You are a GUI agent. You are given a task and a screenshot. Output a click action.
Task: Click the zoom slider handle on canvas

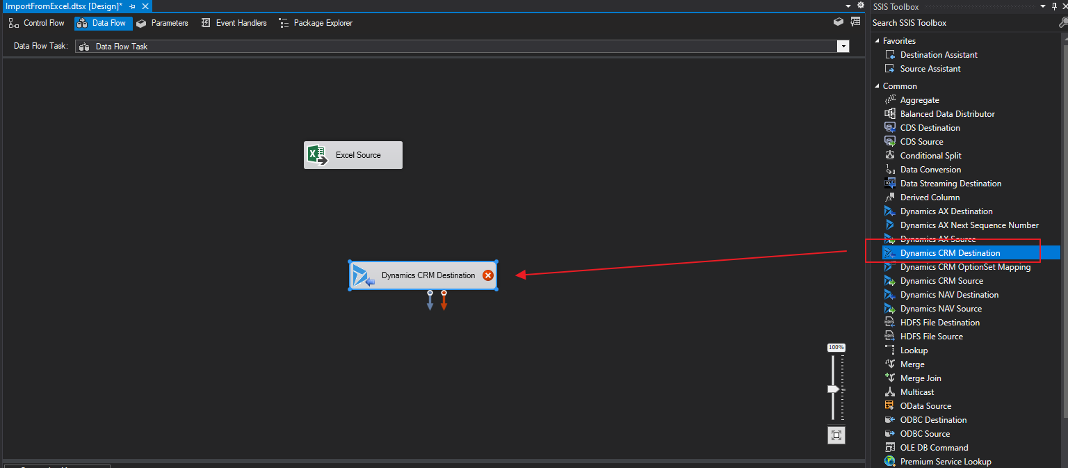[833, 389]
